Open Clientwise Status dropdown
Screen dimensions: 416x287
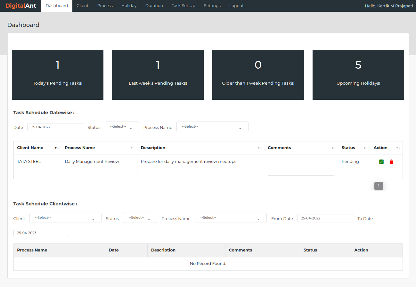click(x=140, y=218)
